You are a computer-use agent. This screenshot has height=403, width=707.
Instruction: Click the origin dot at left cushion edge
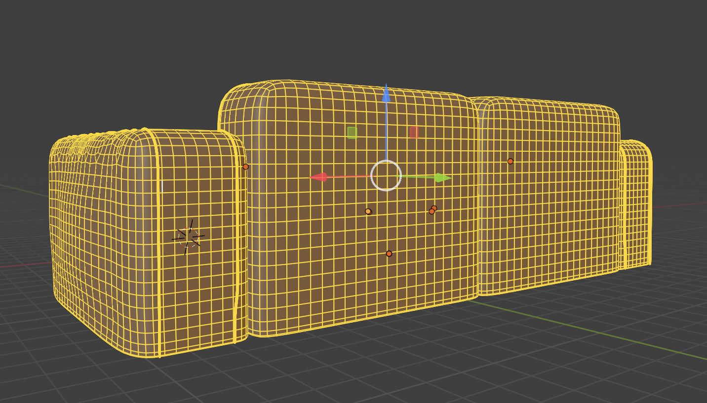tap(245, 167)
